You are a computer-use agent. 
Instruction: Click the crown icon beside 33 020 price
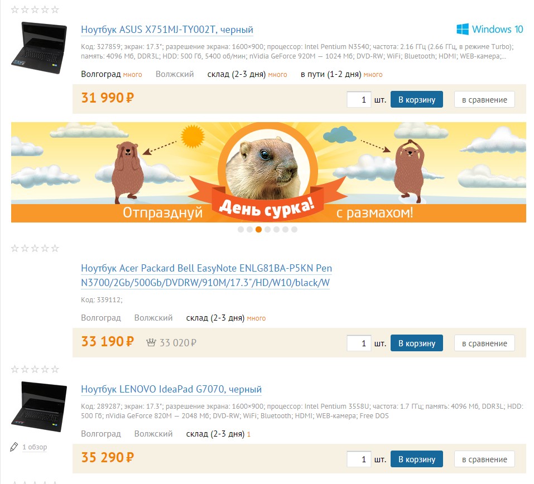[151, 342]
